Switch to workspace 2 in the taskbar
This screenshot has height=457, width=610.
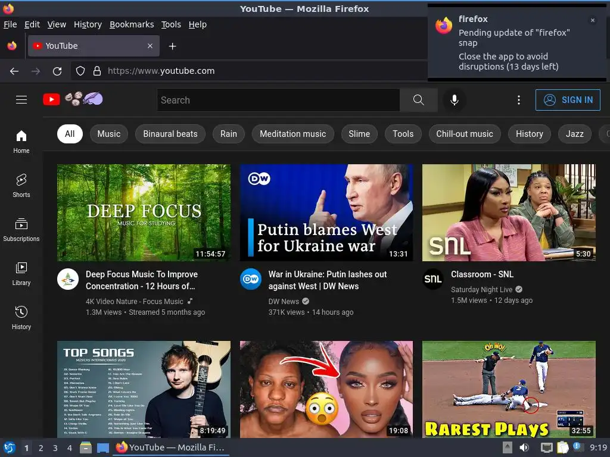[41, 448]
